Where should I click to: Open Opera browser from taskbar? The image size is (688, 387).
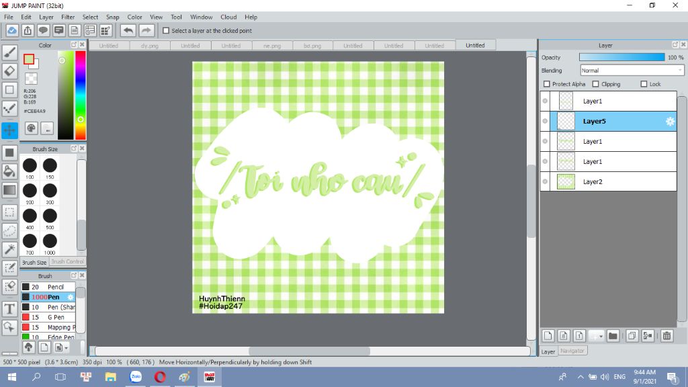[x=160, y=377]
